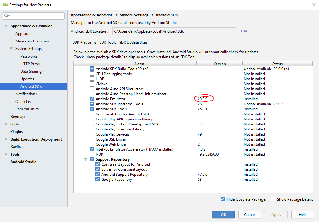Expand Build, Execution, Deployment arrow

pos(6,139)
